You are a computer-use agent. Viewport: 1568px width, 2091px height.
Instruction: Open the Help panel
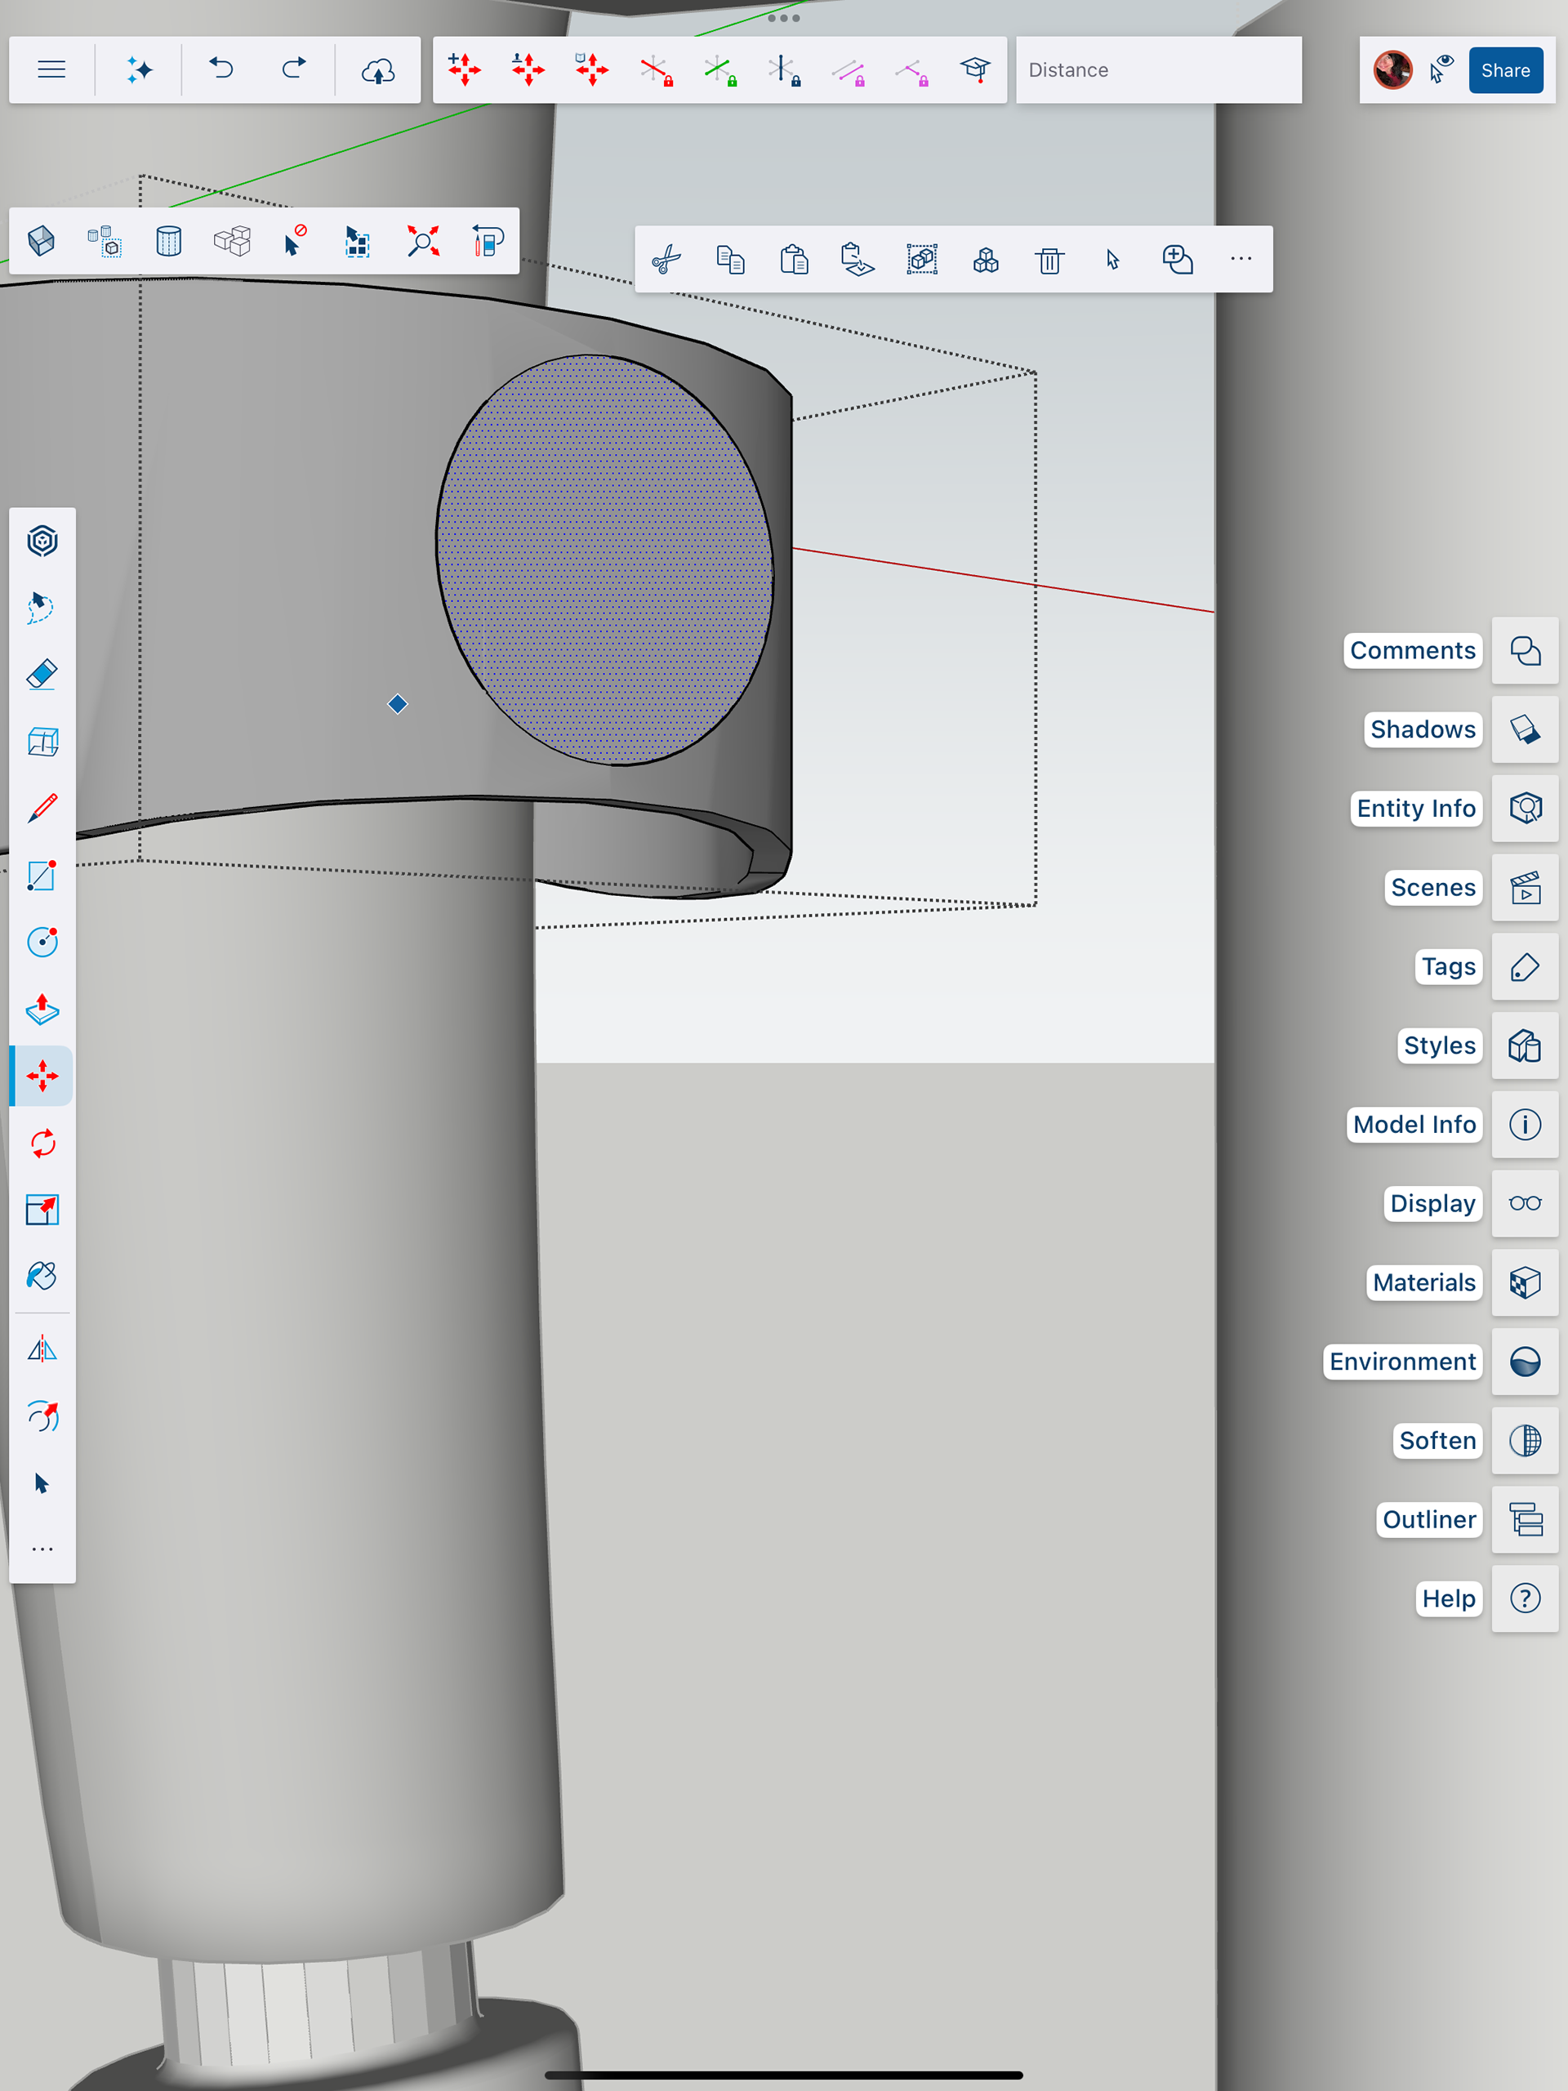point(1525,1598)
